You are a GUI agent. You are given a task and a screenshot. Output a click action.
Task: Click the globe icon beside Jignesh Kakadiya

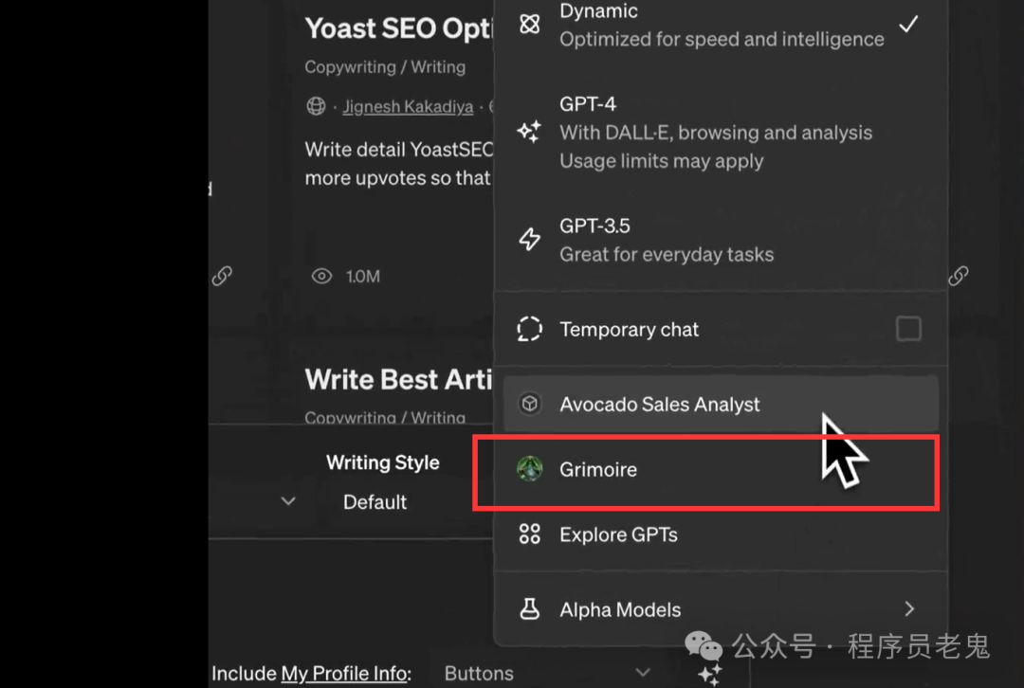tap(316, 106)
